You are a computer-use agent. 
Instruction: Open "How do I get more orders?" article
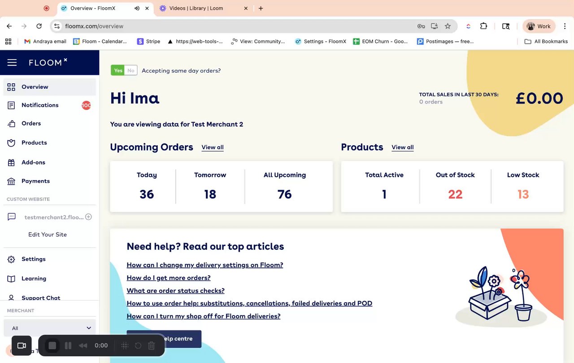tap(169, 278)
